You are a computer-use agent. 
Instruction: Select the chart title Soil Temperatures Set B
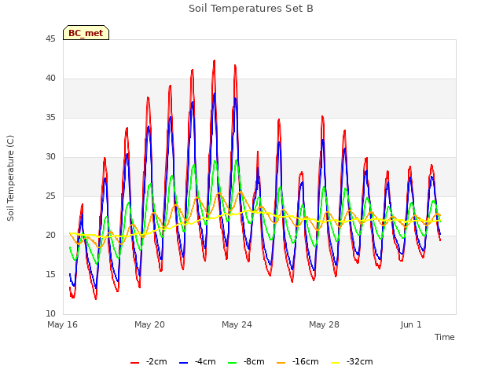251,9
